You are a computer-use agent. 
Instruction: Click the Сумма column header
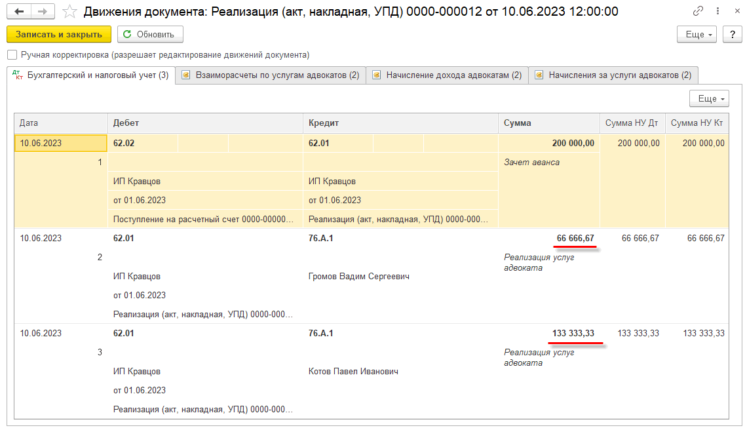pos(548,123)
